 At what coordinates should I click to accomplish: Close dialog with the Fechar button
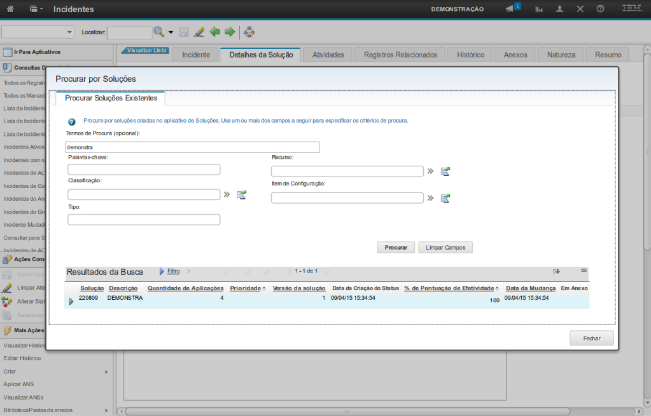coord(592,339)
